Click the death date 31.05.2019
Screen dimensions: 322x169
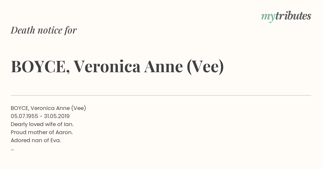pyautogui.click(x=57, y=116)
